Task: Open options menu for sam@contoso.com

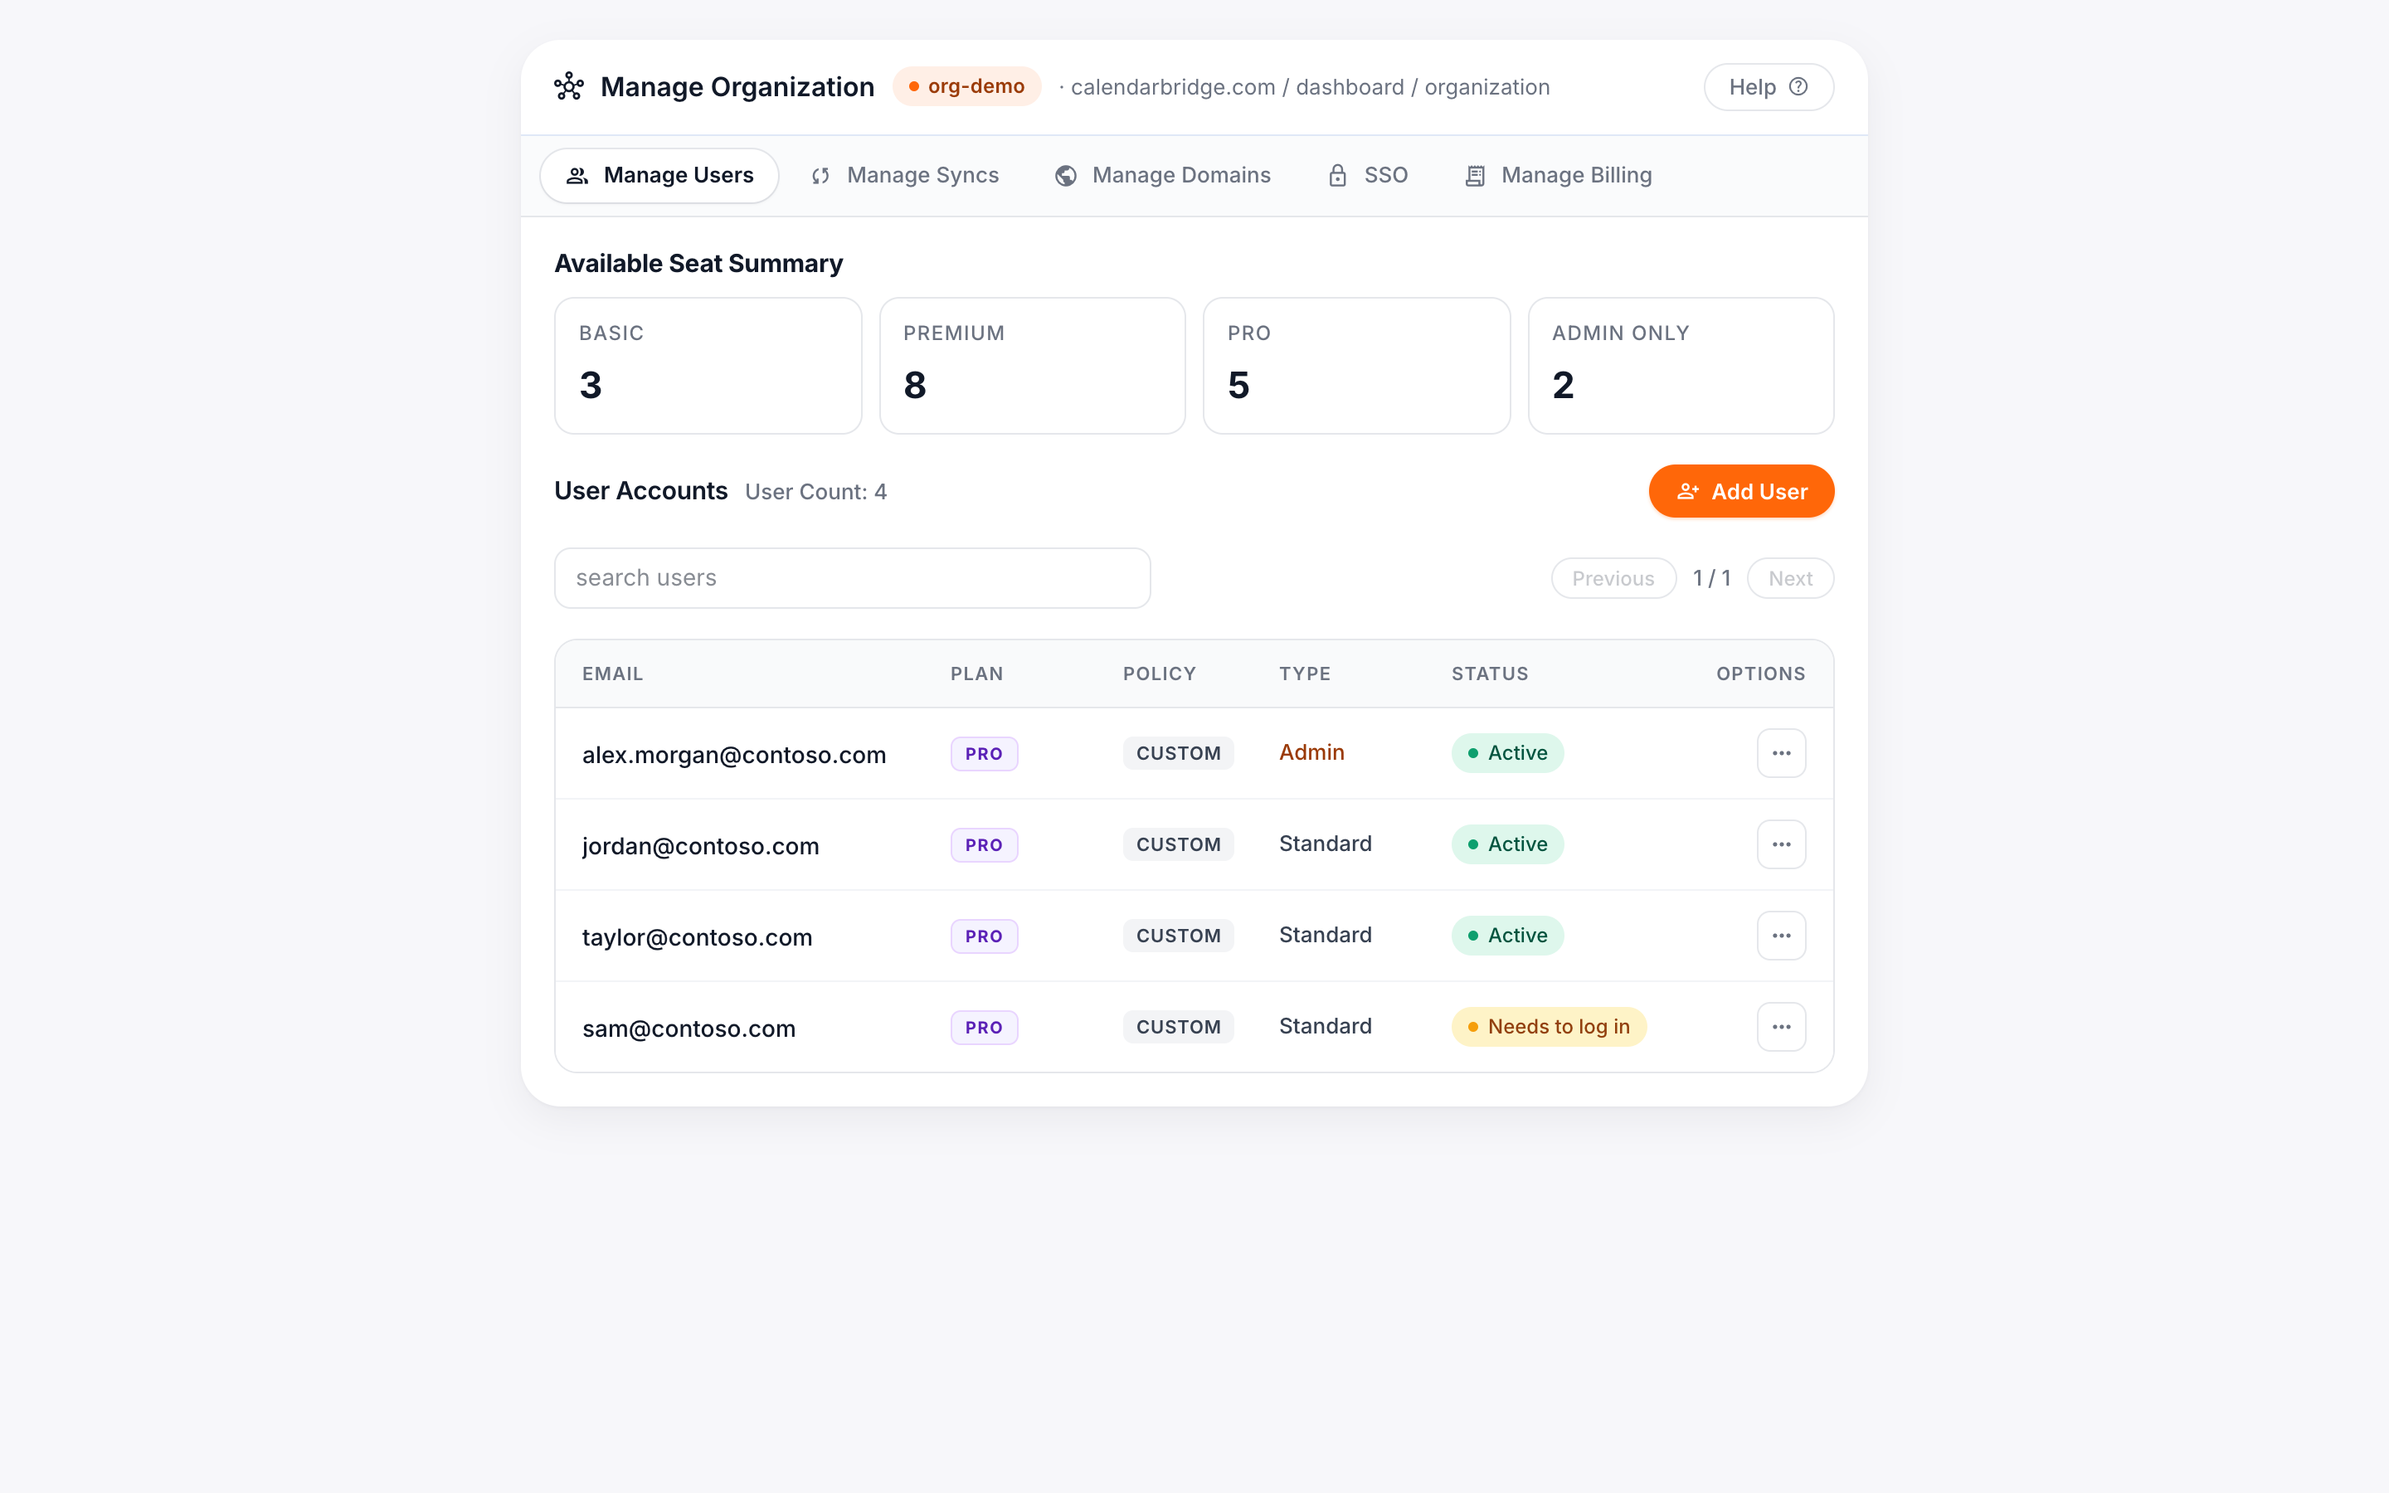Action: (1781, 1027)
